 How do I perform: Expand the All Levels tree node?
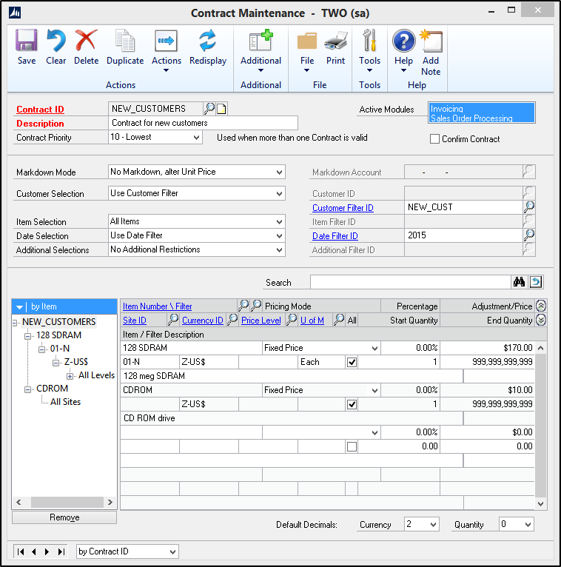[70, 376]
